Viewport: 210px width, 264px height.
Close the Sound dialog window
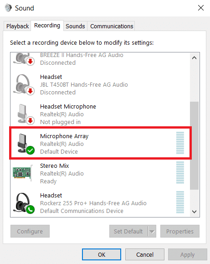(201, 8)
